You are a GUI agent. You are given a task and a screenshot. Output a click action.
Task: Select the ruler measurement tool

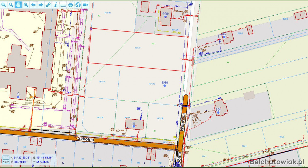[x=63, y=5]
